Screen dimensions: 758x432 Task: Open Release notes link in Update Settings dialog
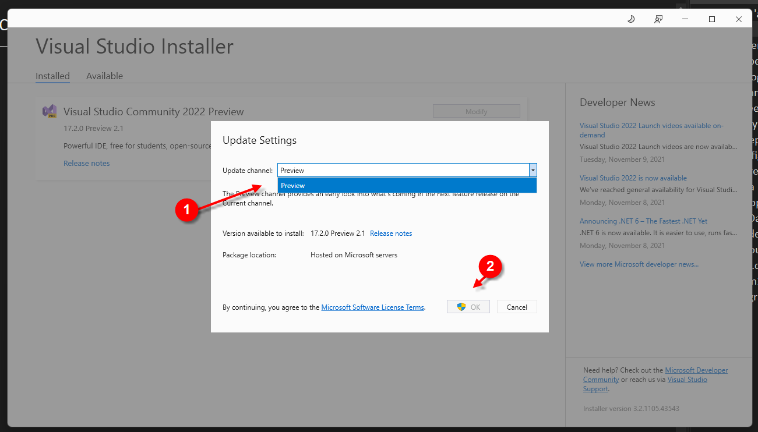coord(391,233)
